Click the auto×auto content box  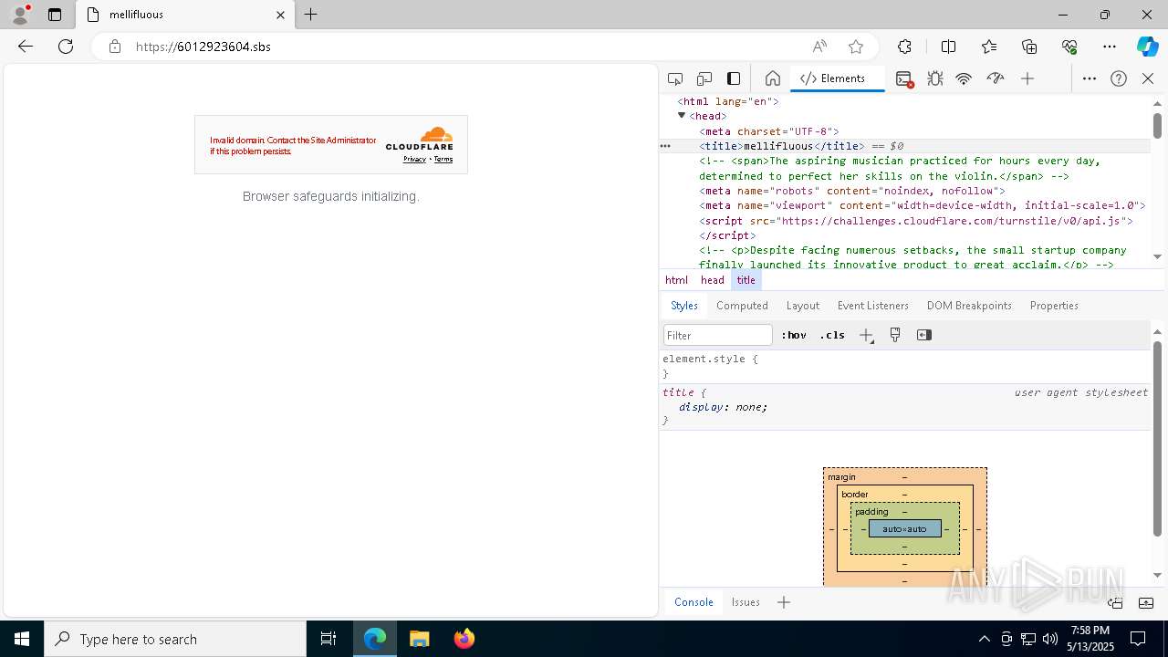tap(904, 529)
